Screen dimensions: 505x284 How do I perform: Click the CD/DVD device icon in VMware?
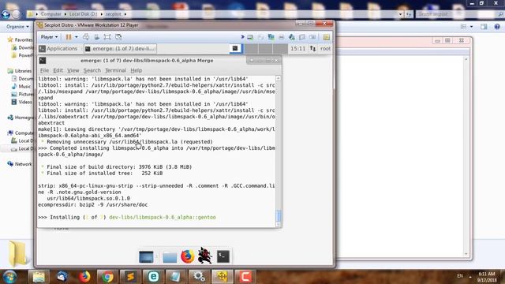coord(260,37)
